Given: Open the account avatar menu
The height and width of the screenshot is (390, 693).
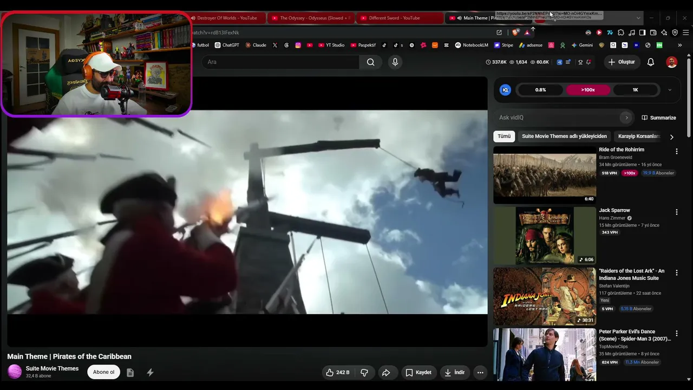Looking at the screenshot, I should click(671, 62).
